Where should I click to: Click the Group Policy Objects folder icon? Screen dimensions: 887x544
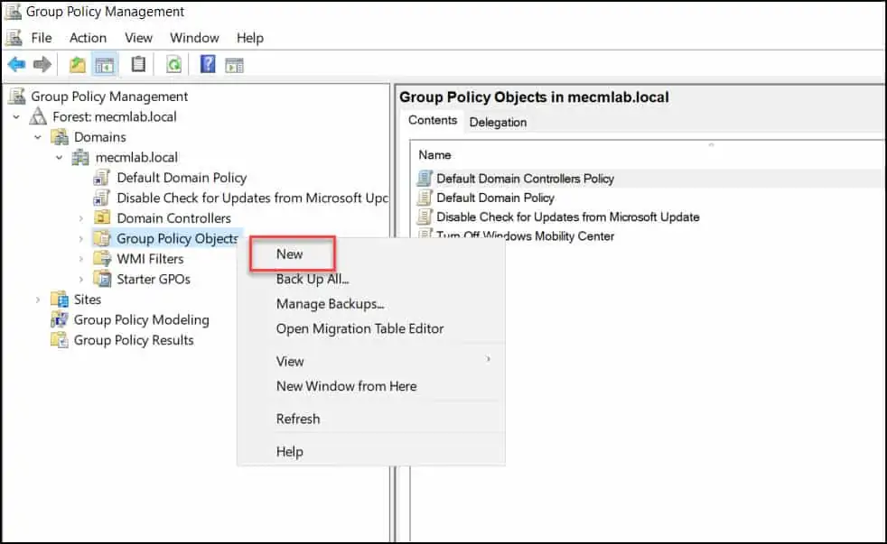coord(102,238)
